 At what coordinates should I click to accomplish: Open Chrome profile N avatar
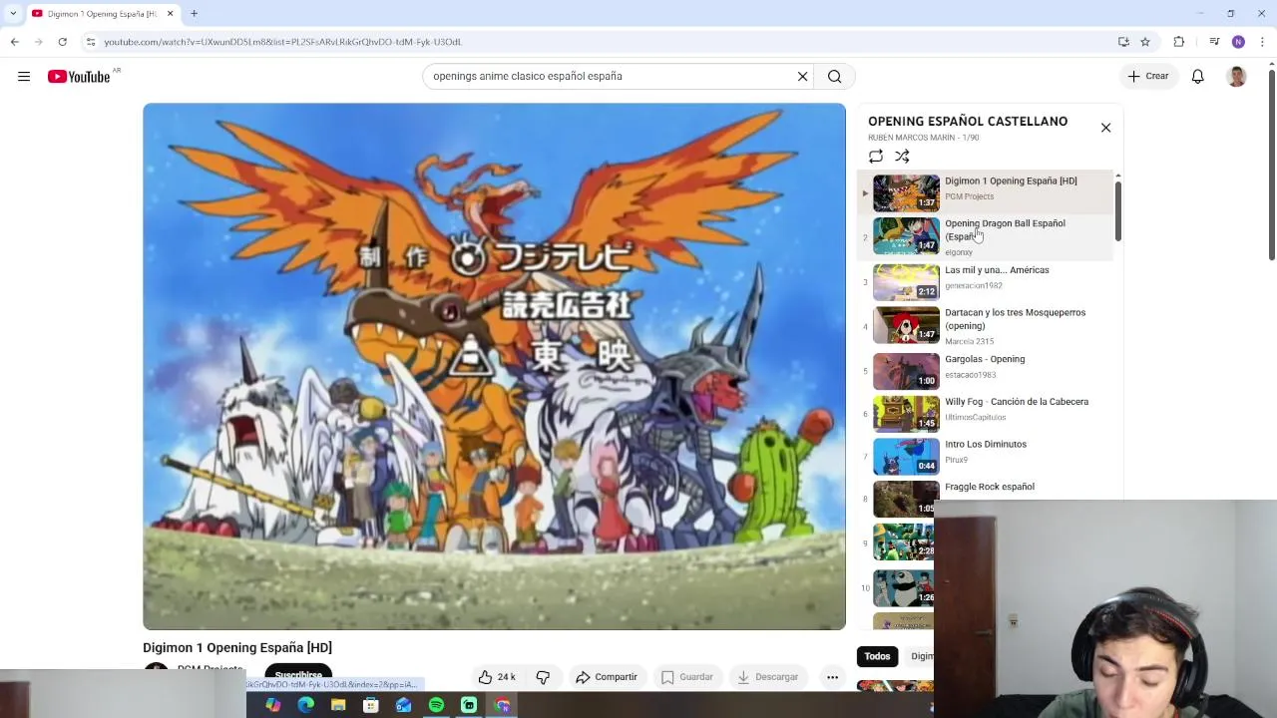[1238, 42]
